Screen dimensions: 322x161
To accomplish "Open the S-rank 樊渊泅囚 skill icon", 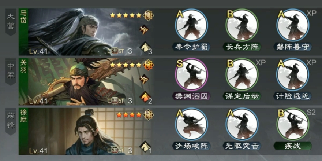I will click(191, 74).
